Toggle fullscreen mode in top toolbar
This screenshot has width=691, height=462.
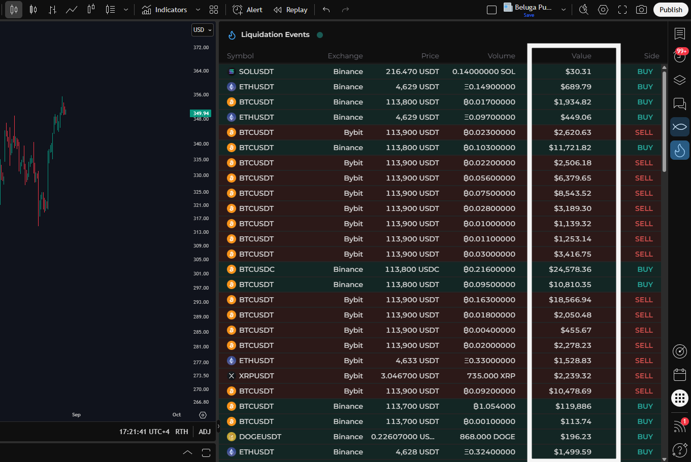point(622,10)
